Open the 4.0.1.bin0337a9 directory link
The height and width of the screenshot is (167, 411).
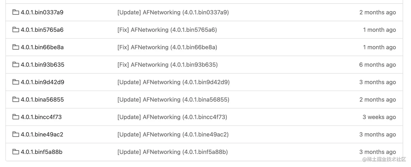pyautogui.click(x=42, y=13)
